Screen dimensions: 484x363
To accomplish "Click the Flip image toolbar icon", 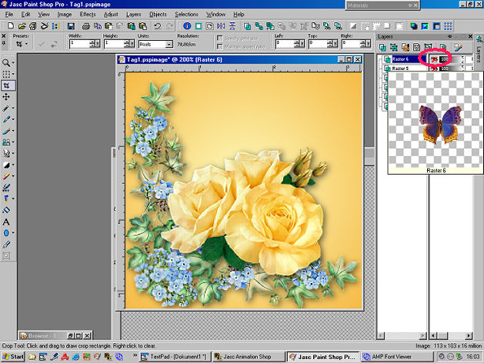I will coord(232,26).
